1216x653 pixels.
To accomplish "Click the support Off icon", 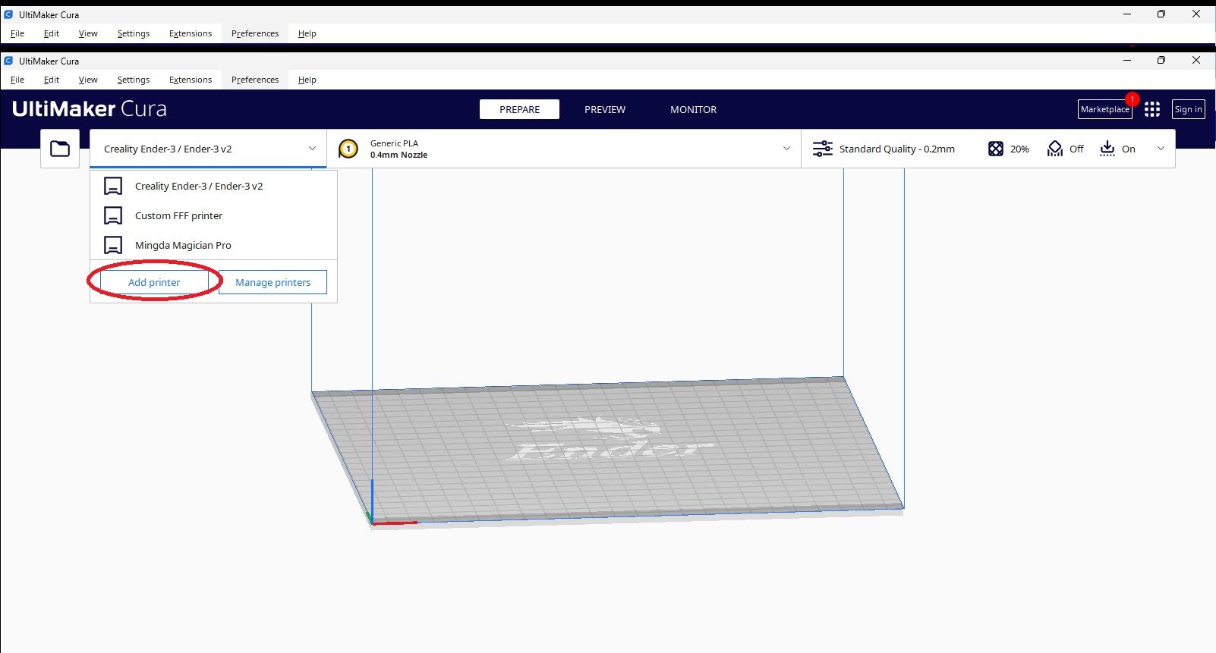I will coord(1055,149).
